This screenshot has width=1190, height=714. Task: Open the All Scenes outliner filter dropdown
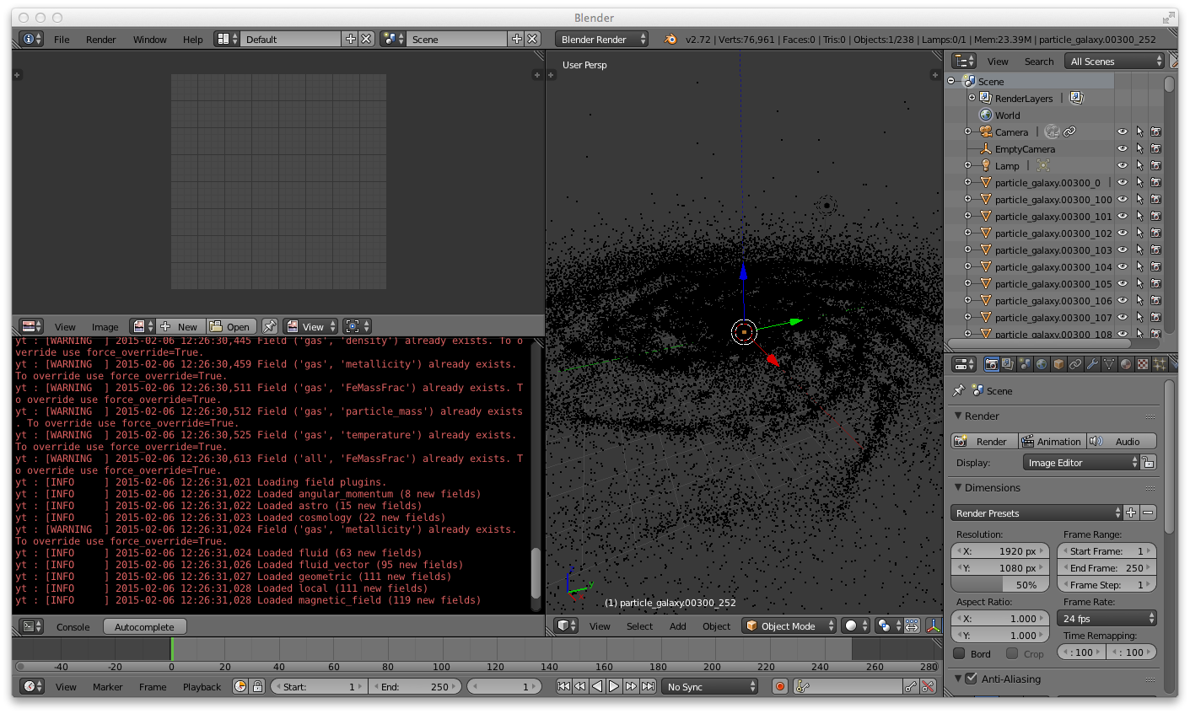(1115, 61)
